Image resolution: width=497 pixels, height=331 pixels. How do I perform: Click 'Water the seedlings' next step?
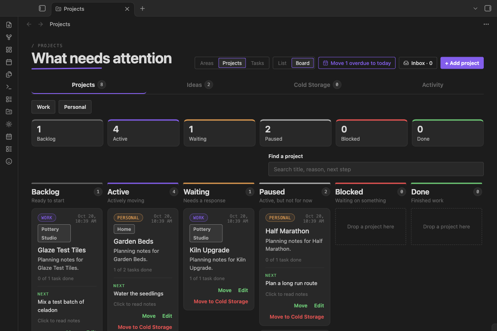click(x=138, y=293)
